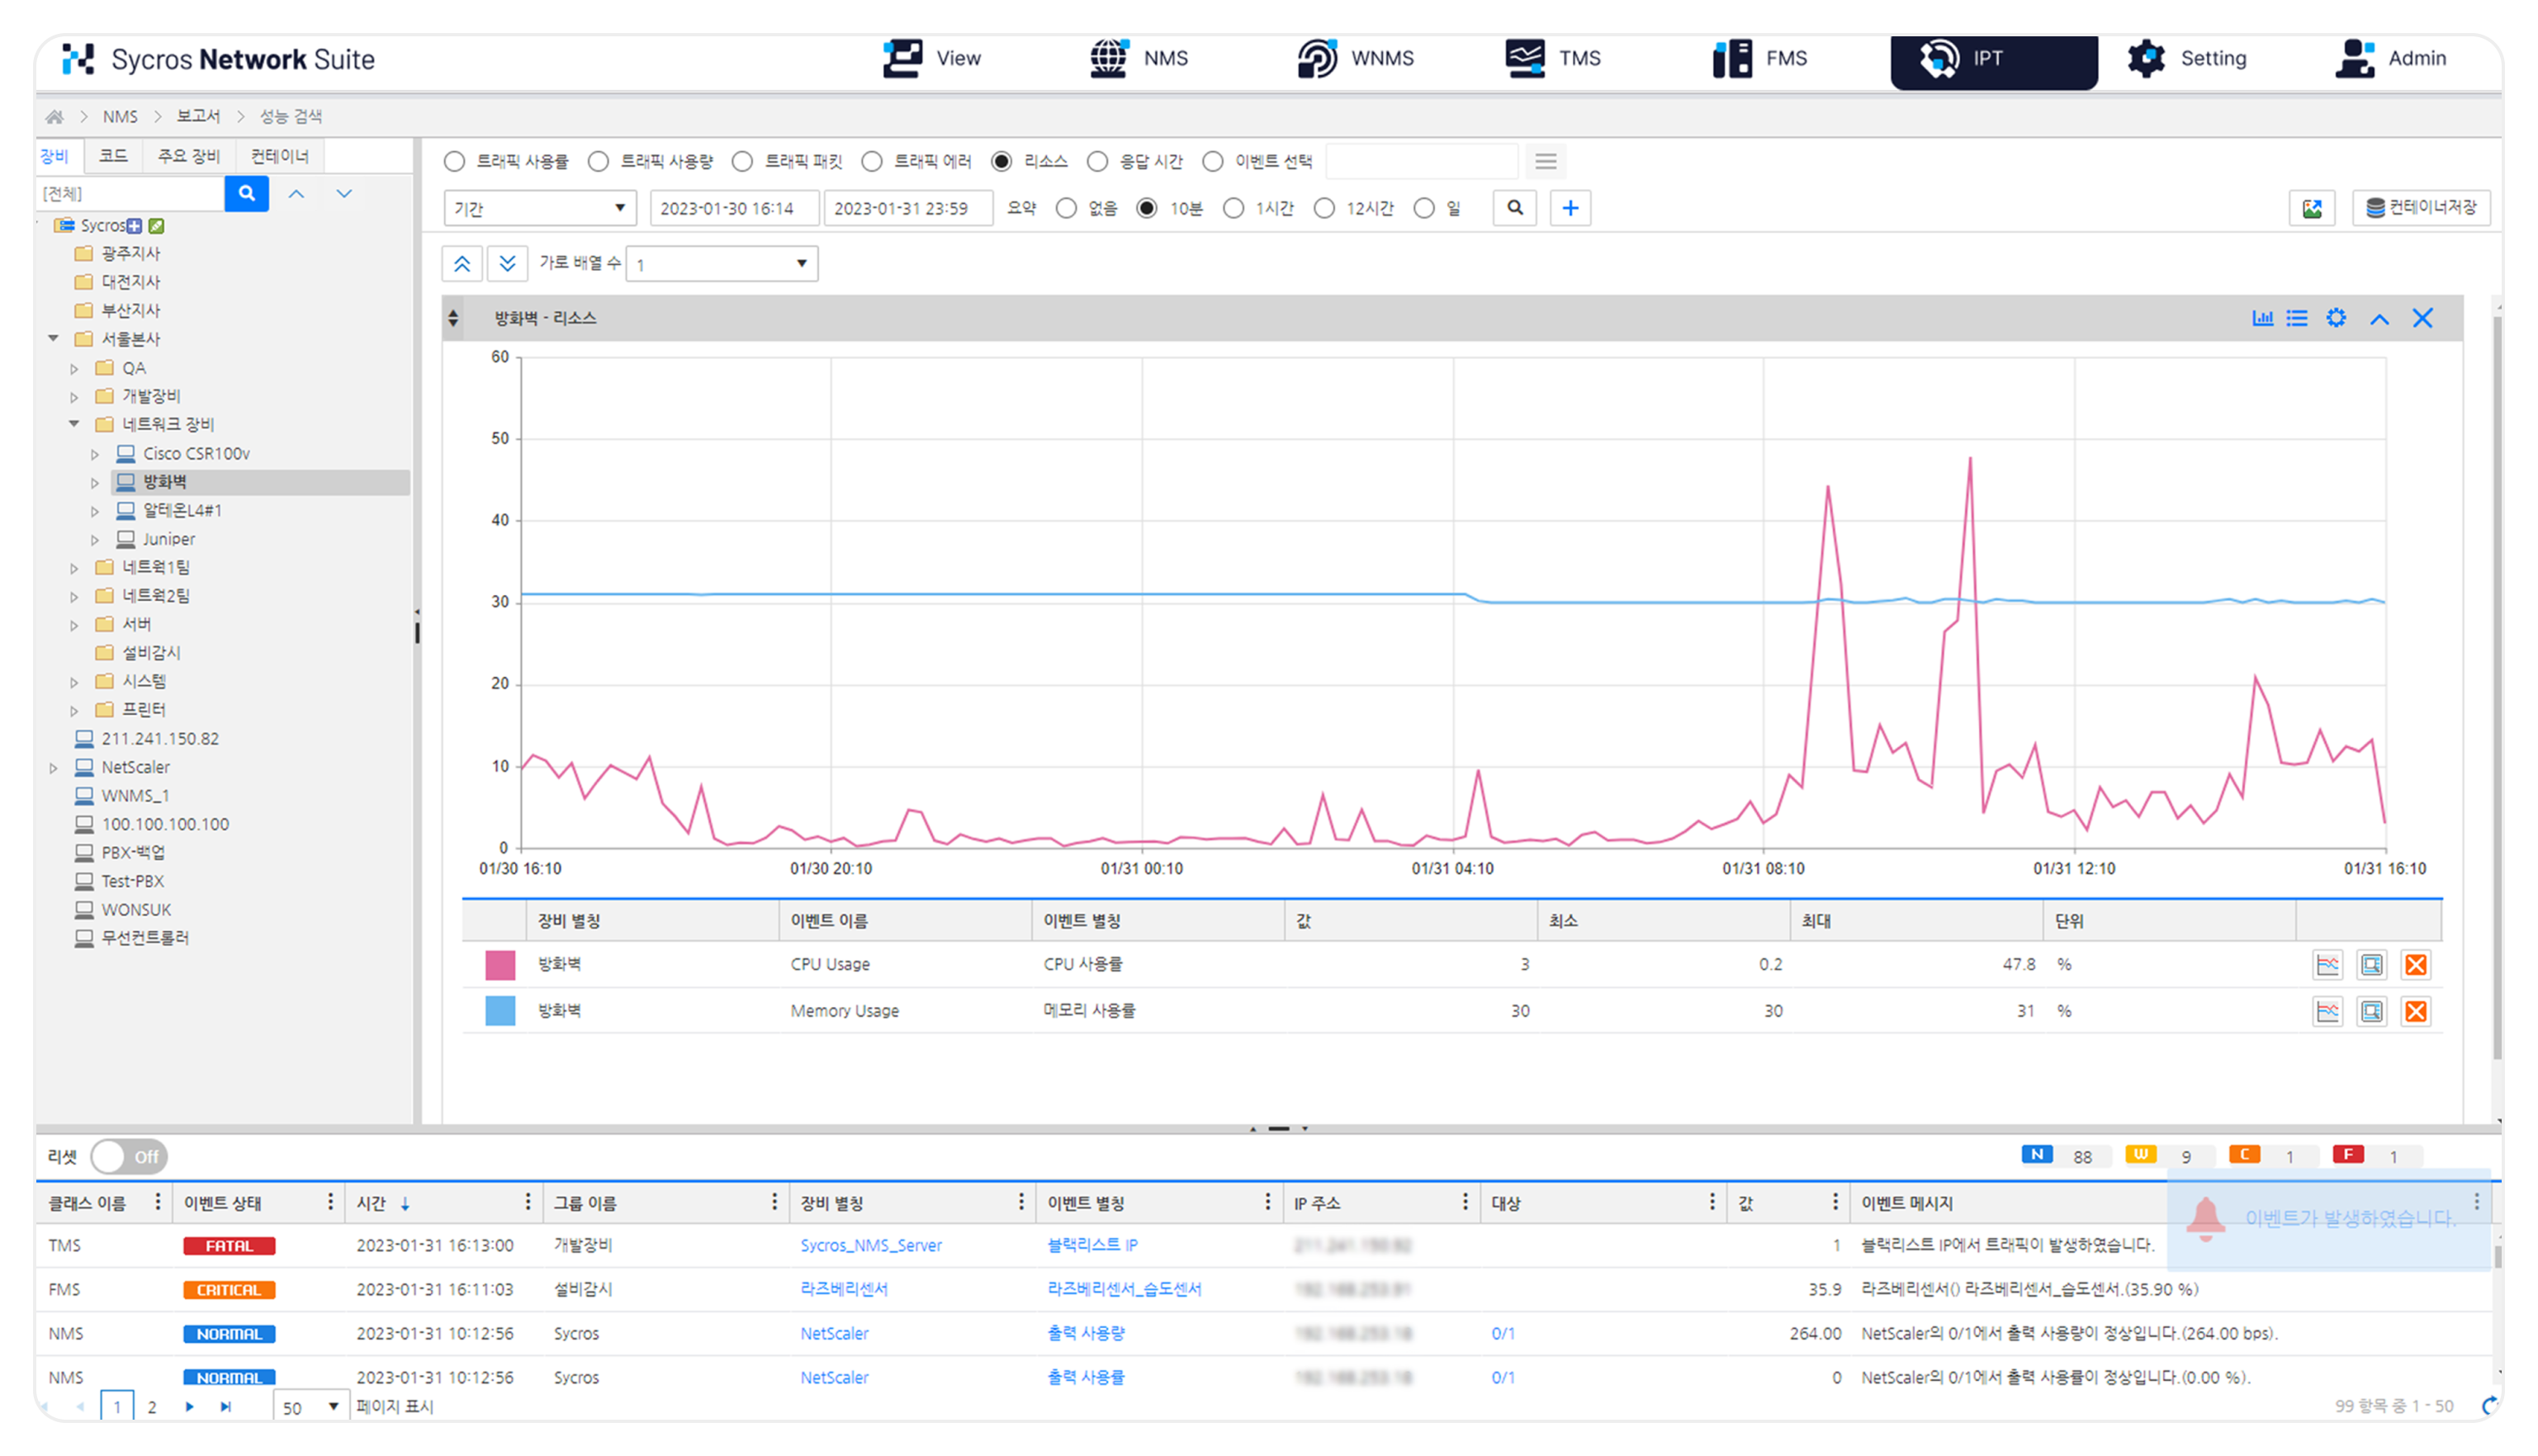
Task: Click the blue Memory Usage color swatch
Action: pos(500,1010)
